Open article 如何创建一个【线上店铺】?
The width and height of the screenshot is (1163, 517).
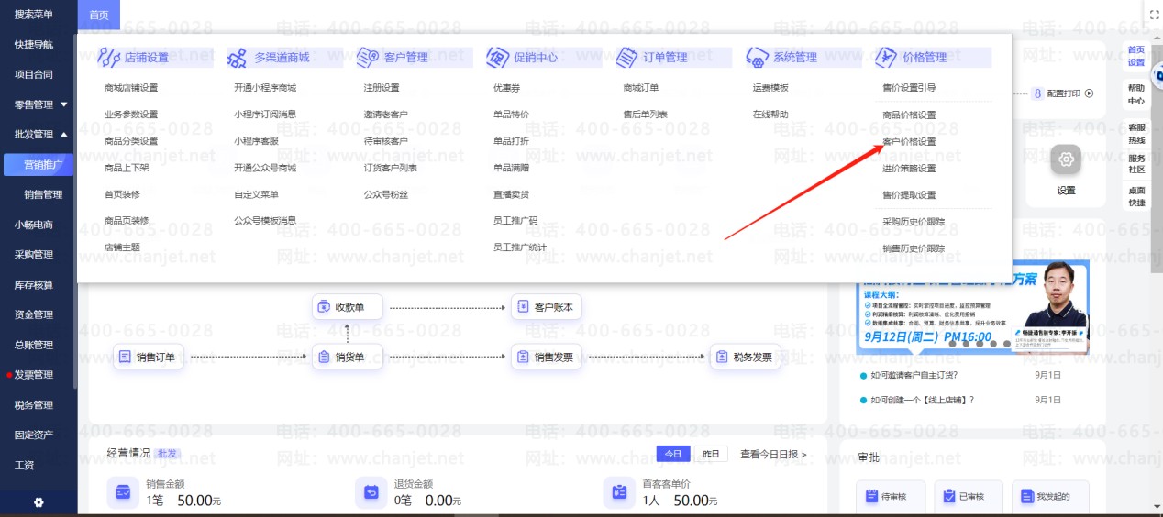923,400
